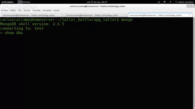This screenshot has width=195, height=109.
Task: Open the Editar menu
Action: pos(13,10)
